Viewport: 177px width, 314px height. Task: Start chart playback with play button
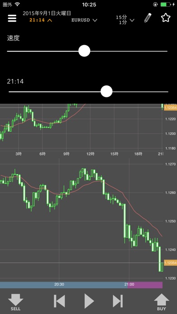[x=89, y=301]
